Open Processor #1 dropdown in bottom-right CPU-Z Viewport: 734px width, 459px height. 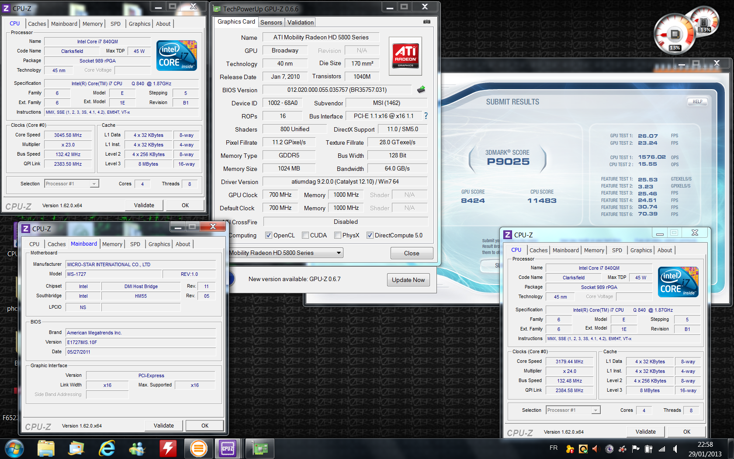(574, 410)
